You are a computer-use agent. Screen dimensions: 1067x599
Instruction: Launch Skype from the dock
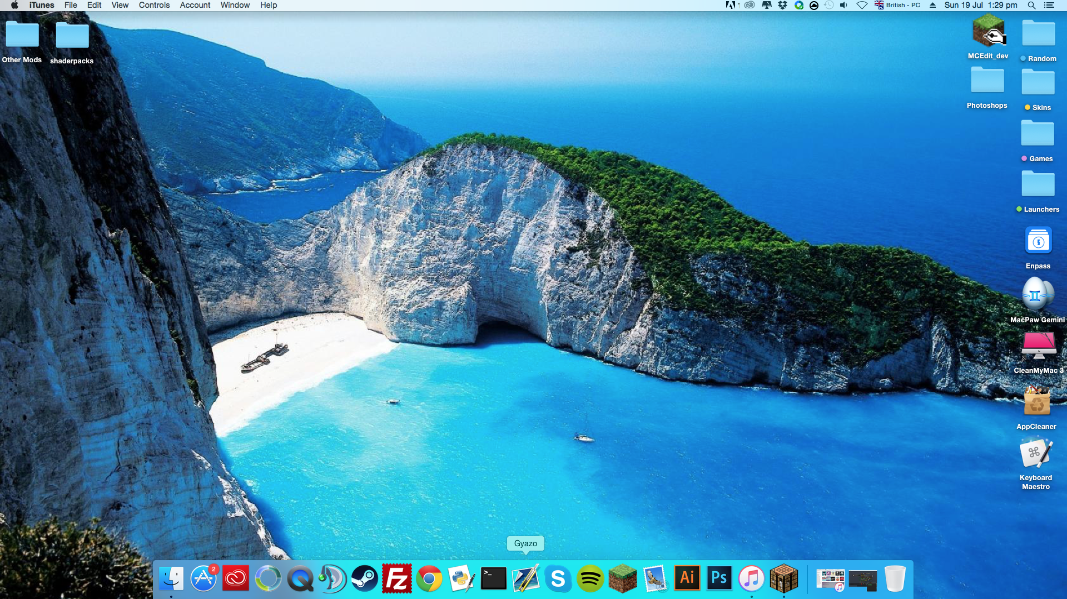click(x=558, y=578)
